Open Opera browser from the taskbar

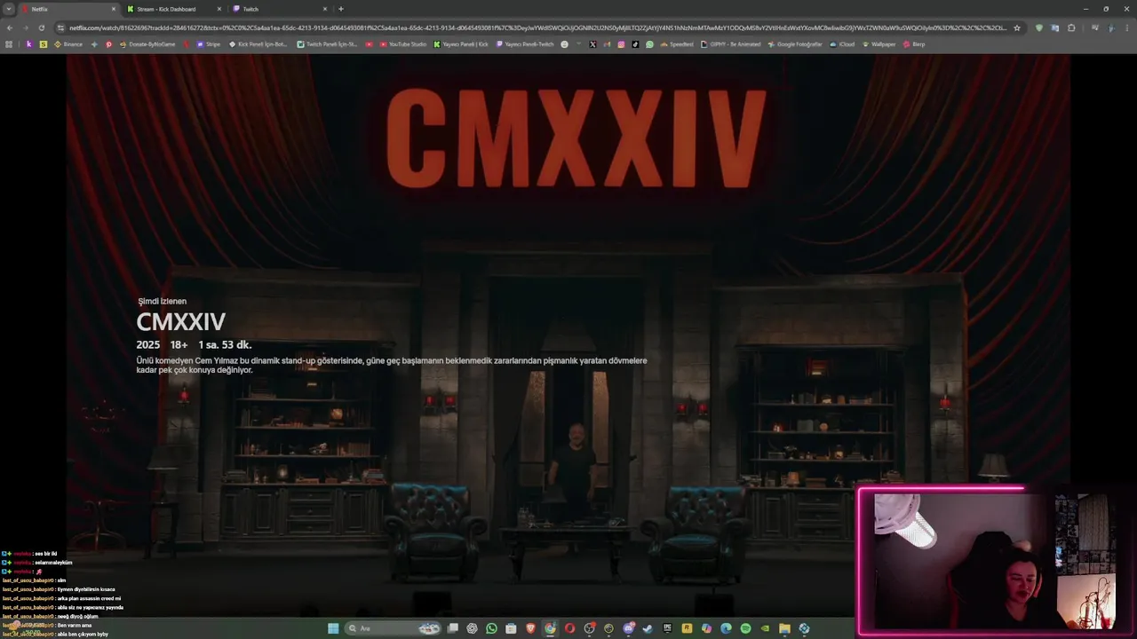[570, 628]
